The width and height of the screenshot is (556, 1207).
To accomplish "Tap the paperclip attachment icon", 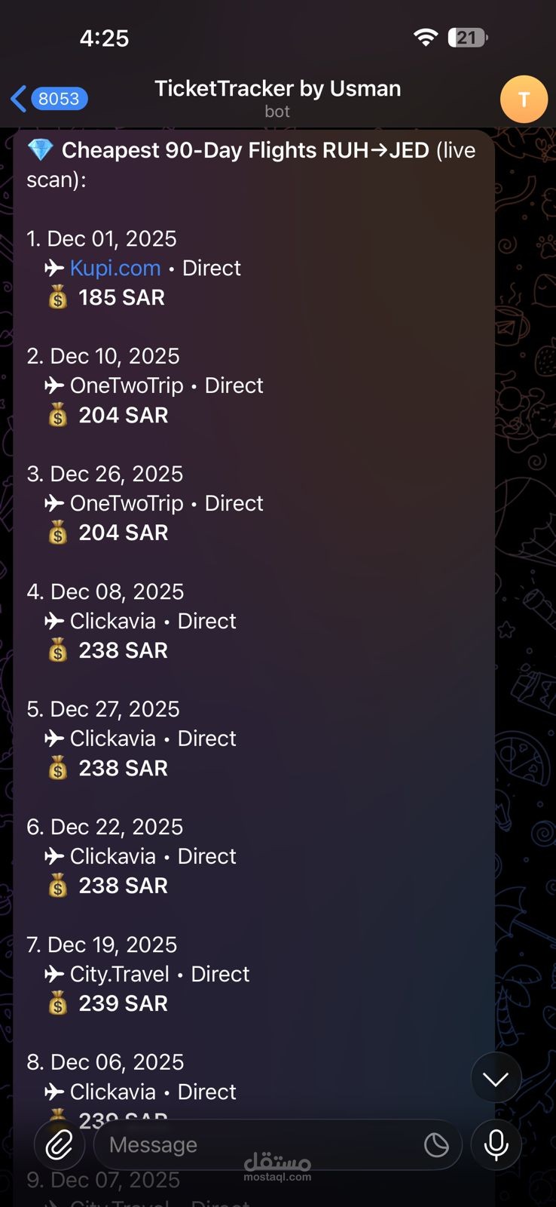I will click(60, 1145).
